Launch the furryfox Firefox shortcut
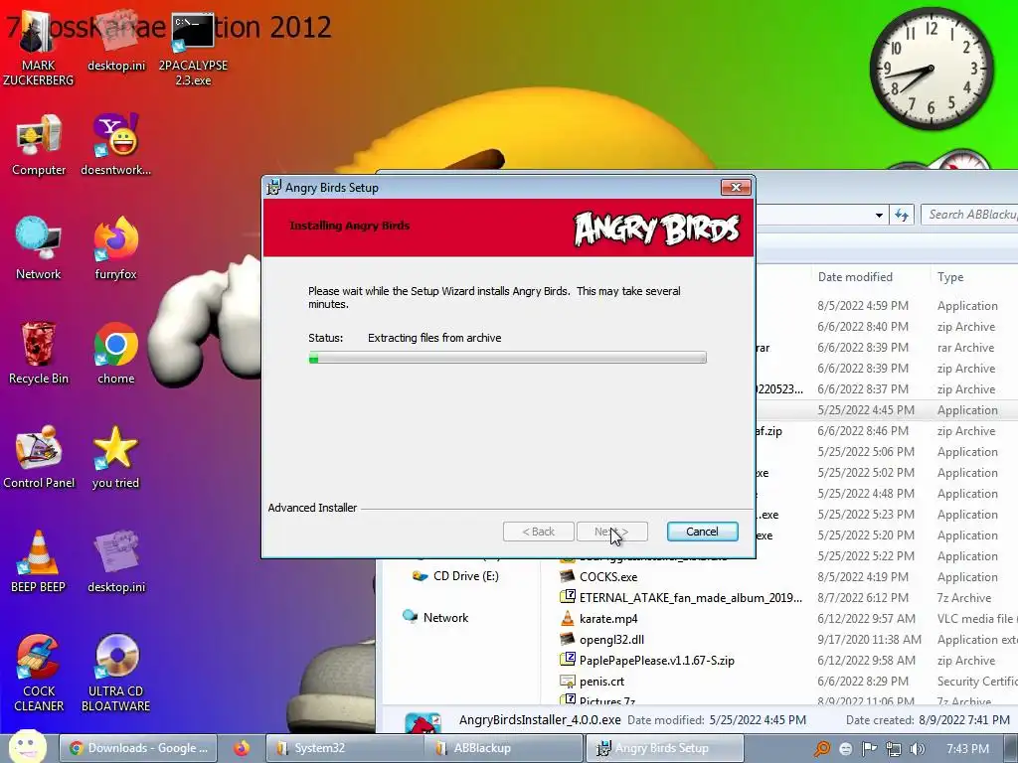 [115, 248]
